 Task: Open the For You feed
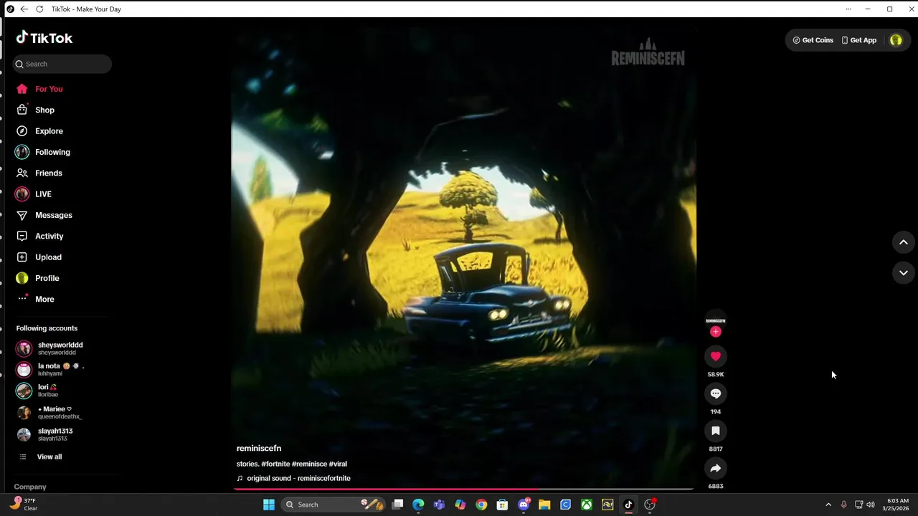point(49,89)
